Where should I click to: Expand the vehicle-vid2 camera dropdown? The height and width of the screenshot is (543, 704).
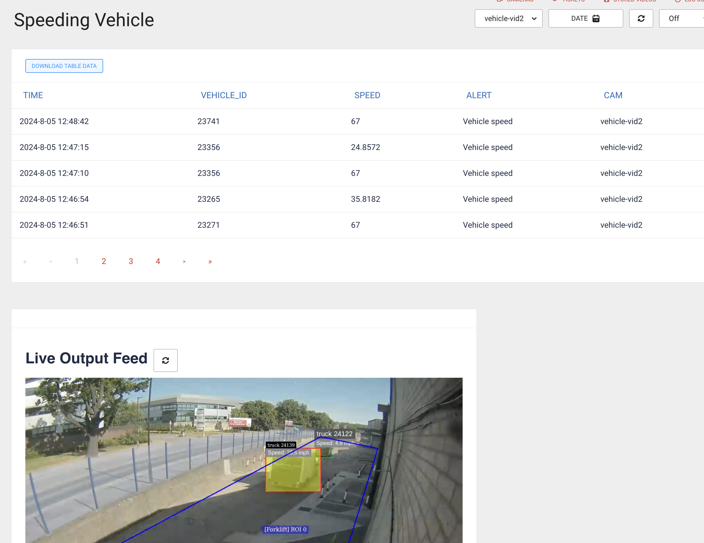click(508, 18)
